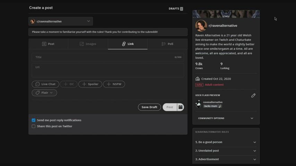Enable Share this post on Twitter
Image resolution: width=296 pixels, height=166 pixels.
click(x=33, y=126)
